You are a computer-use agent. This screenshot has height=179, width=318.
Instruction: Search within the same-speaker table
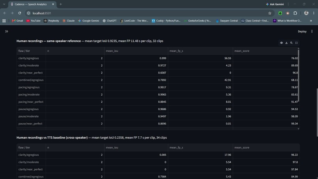(x=291, y=43)
